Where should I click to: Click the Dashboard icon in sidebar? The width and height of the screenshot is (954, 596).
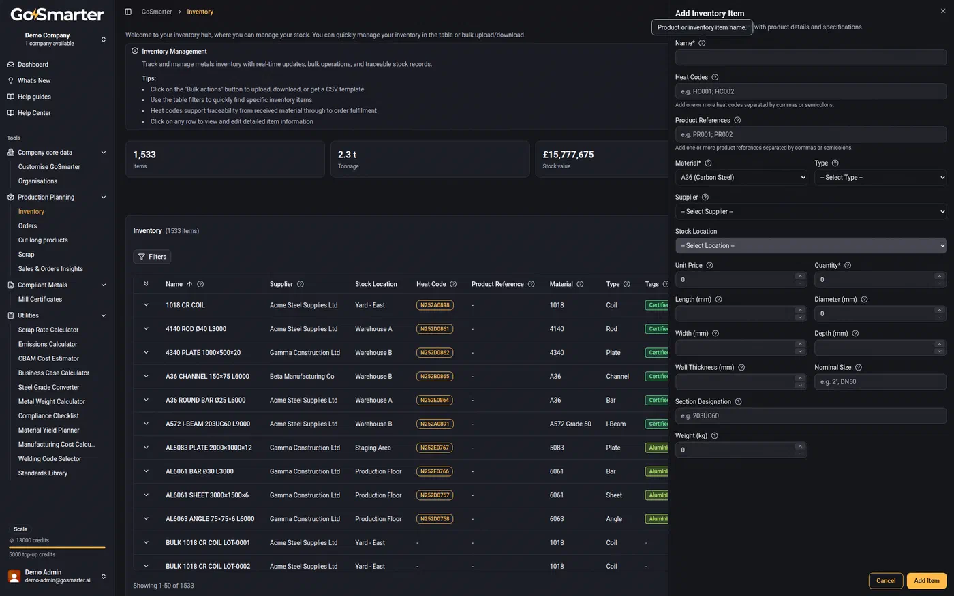tap(11, 64)
